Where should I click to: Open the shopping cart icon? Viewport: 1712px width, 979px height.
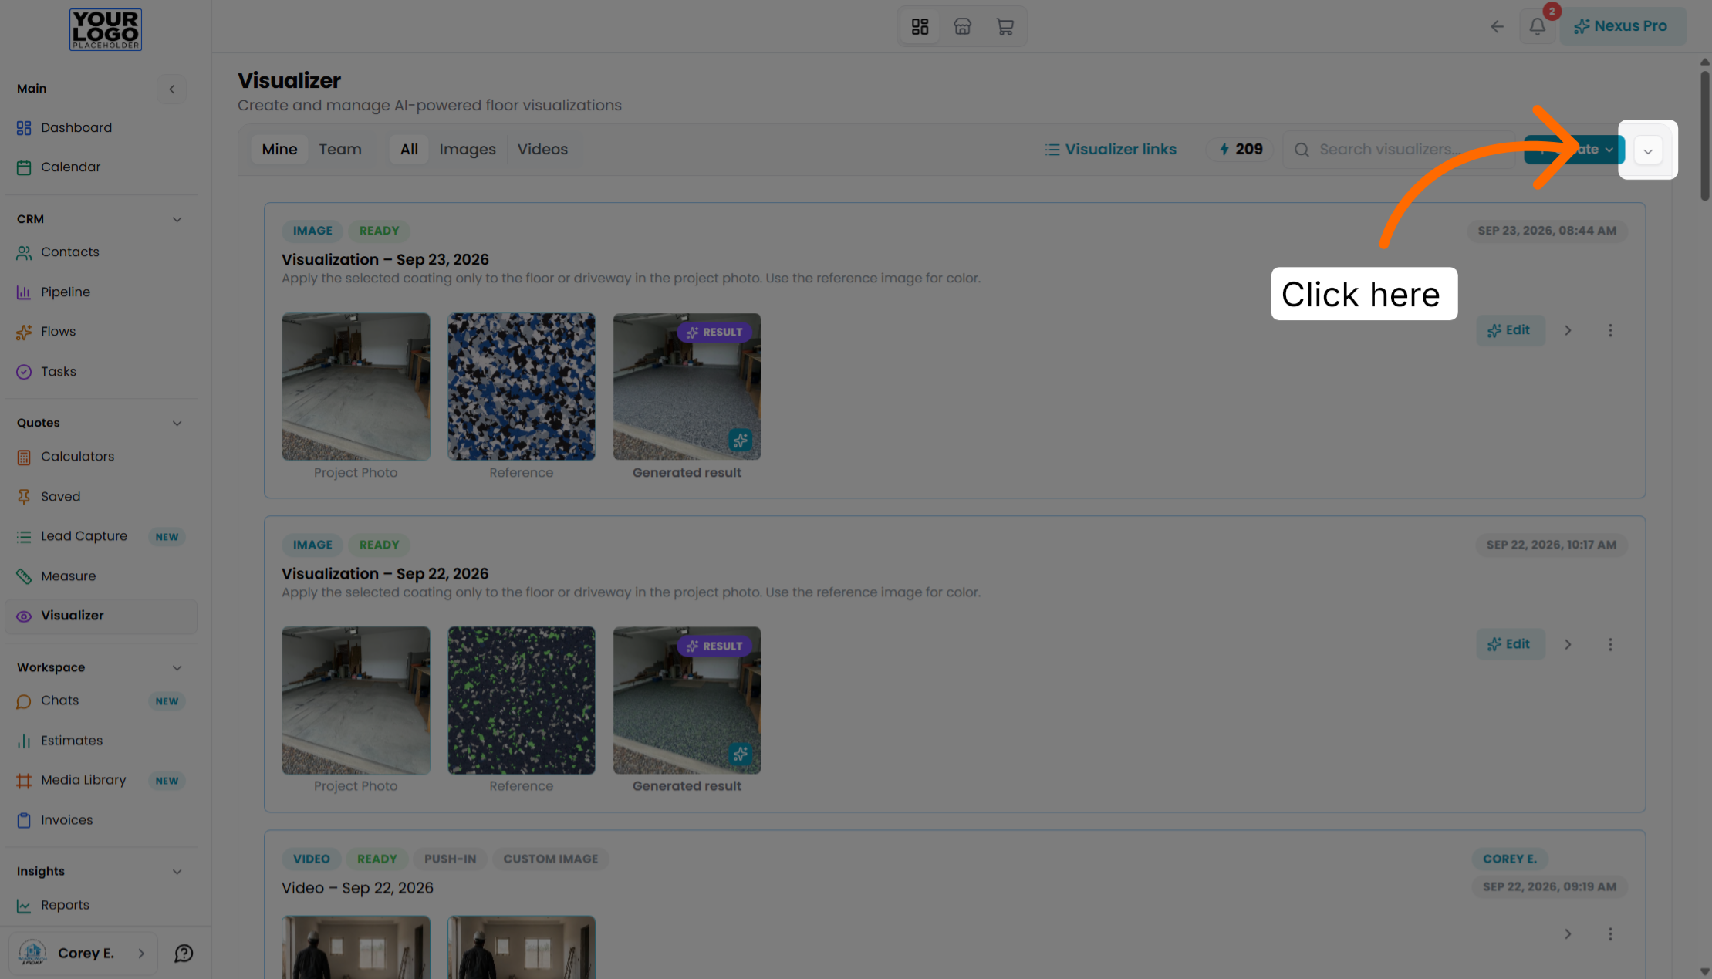[1005, 26]
